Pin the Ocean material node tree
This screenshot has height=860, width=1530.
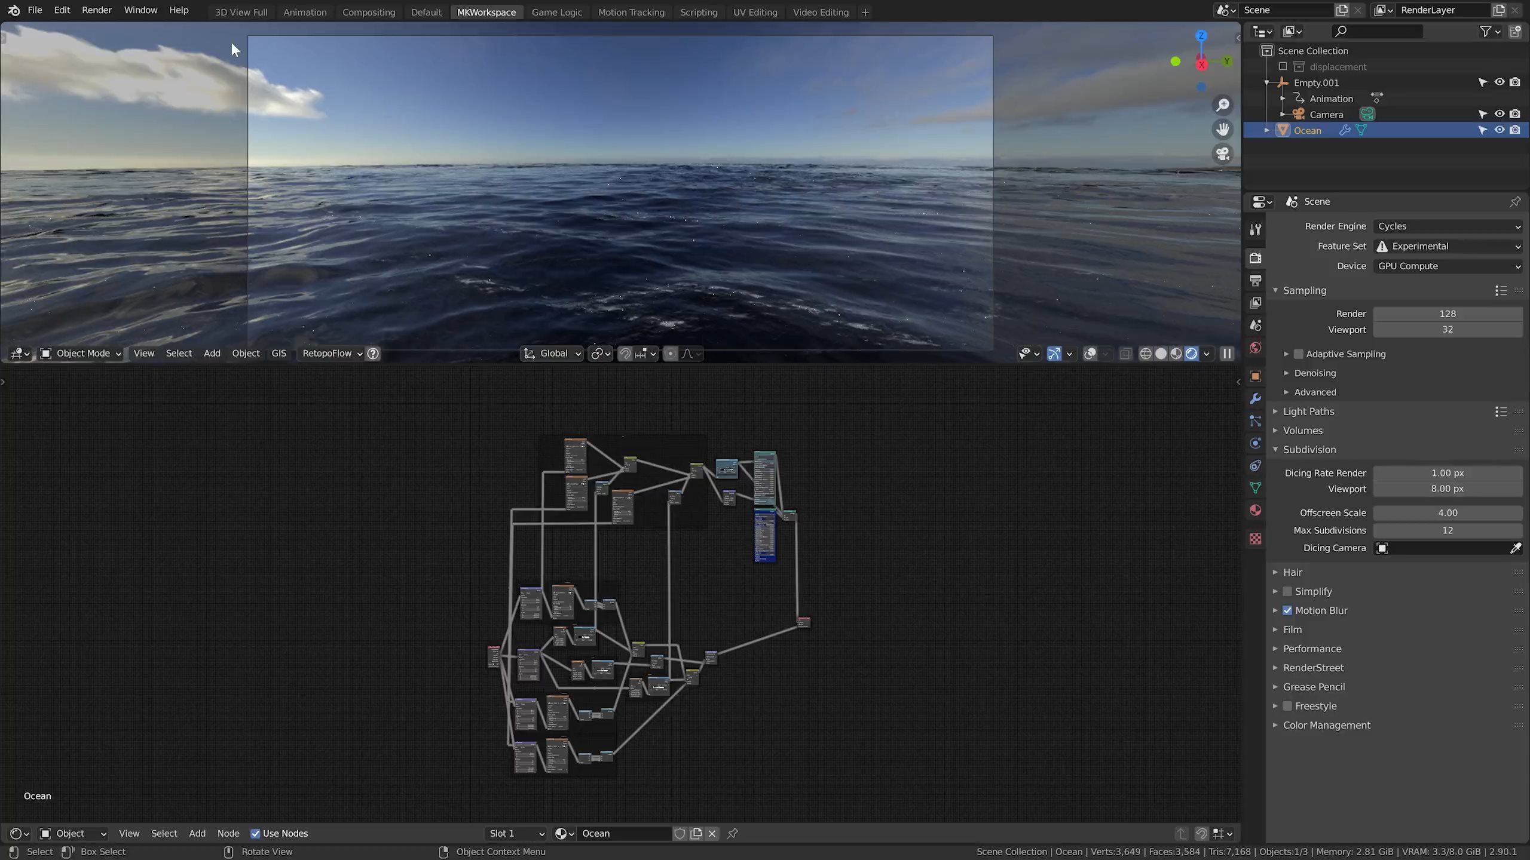coord(732,833)
